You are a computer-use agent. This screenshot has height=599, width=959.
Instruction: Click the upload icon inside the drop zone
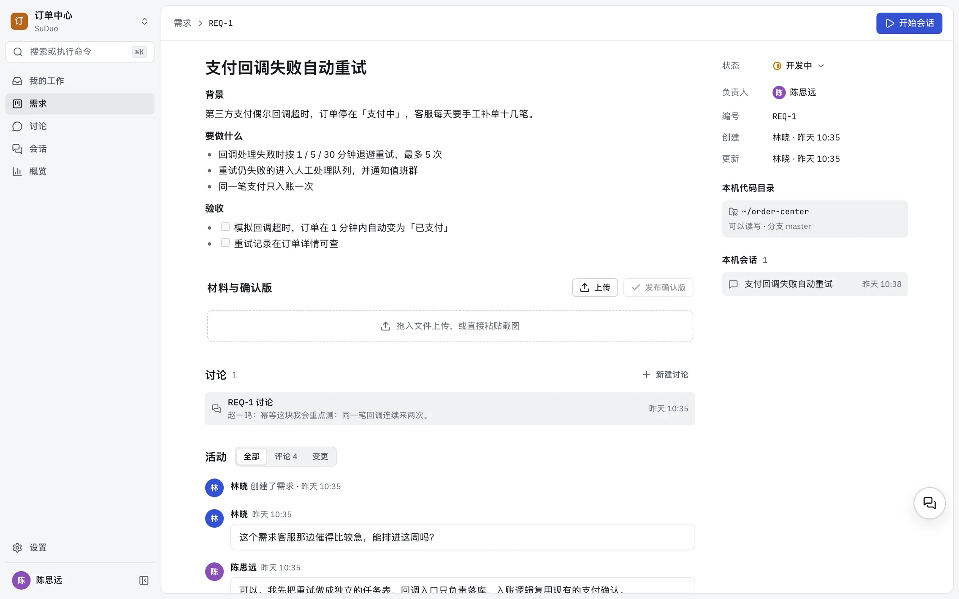[385, 326]
